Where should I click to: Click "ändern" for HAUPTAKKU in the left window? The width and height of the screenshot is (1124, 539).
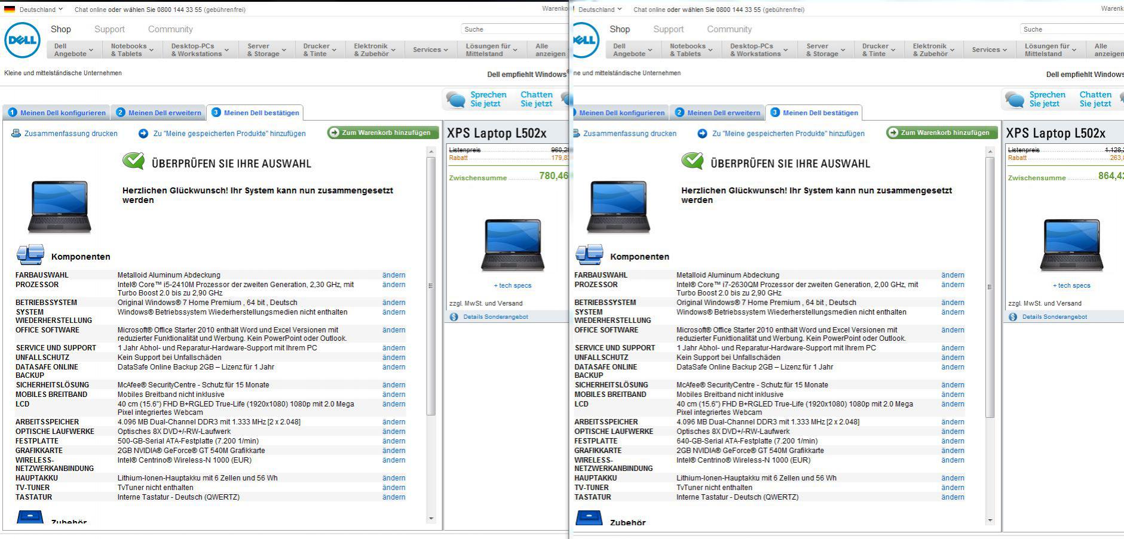[x=394, y=478]
